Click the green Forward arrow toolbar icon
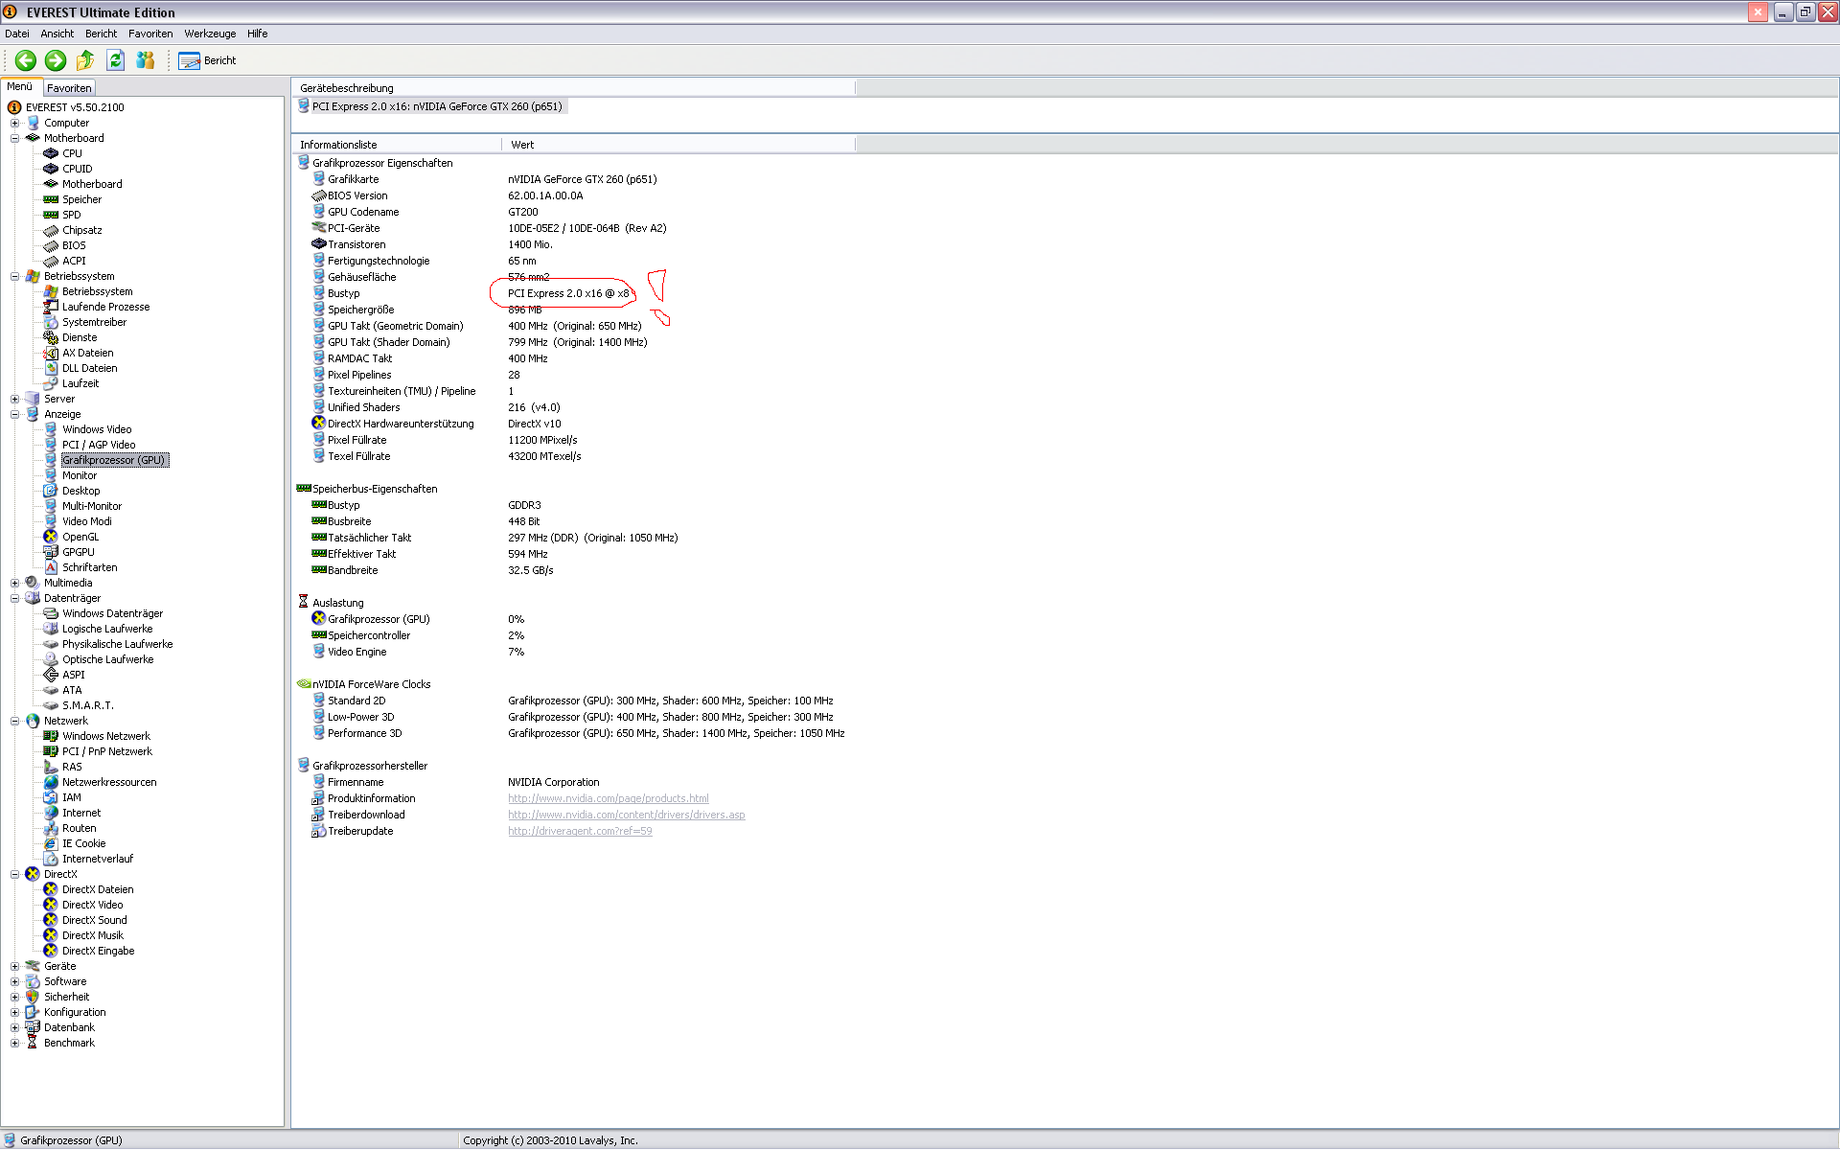This screenshot has height=1150, width=1840. [x=56, y=60]
